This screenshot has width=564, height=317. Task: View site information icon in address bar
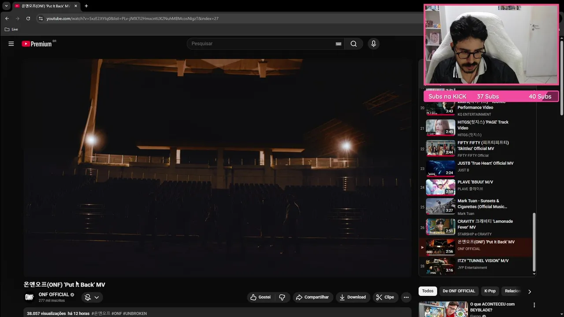[x=41, y=18]
